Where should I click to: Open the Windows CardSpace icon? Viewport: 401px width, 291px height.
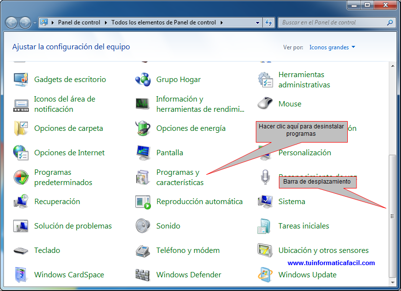20,274
